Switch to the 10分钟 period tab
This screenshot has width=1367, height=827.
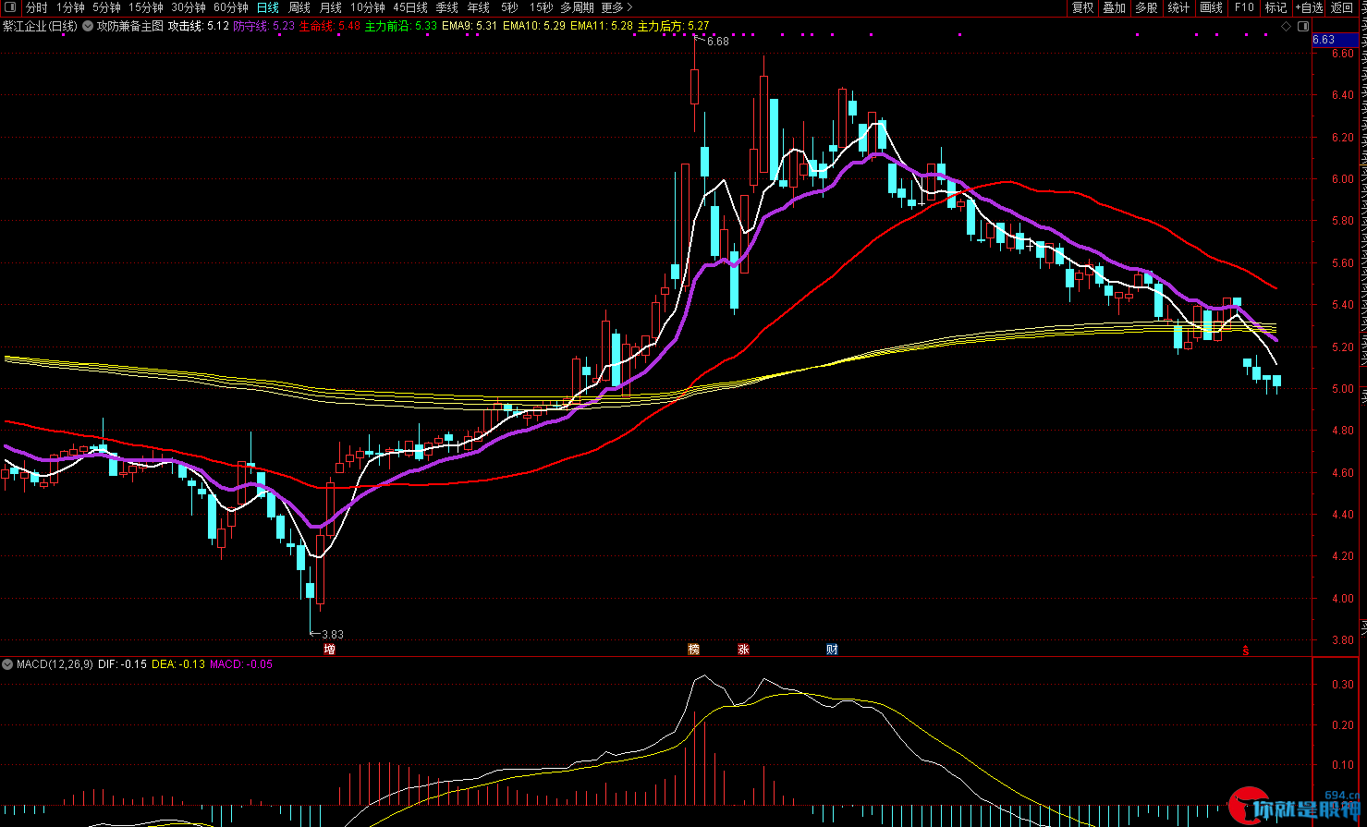click(x=367, y=7)
